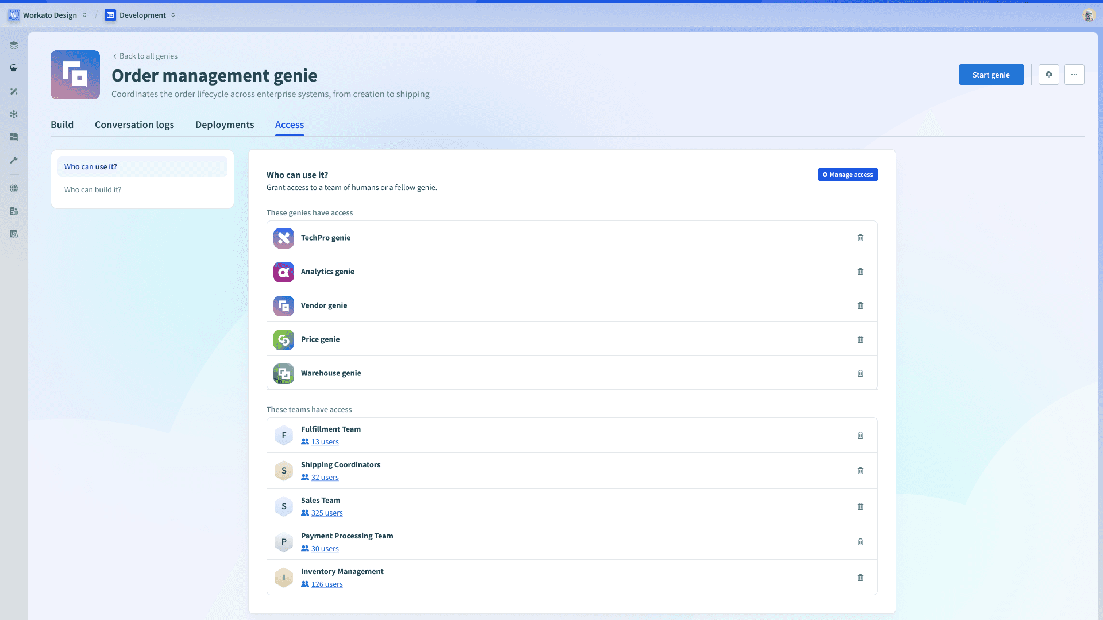Select 'Who can build it?' section
1103x620 pixels.
point(93,189)
